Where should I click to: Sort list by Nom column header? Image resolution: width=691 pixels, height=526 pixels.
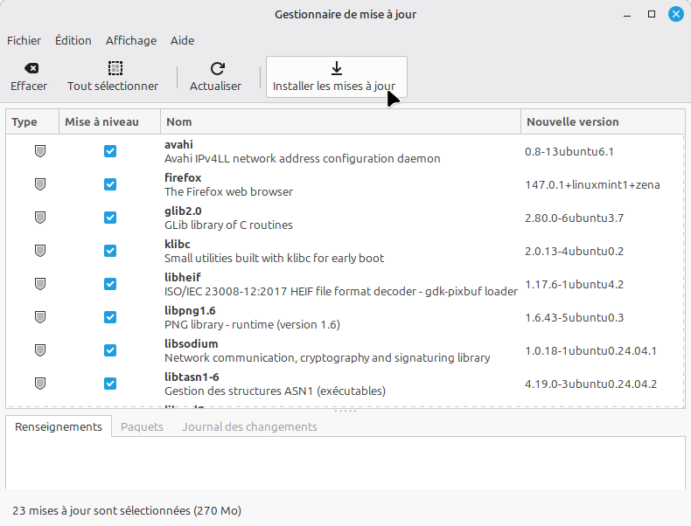coord(340,122)
